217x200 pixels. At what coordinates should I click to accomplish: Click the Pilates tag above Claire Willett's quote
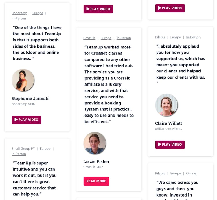click(x=160, y=37)
